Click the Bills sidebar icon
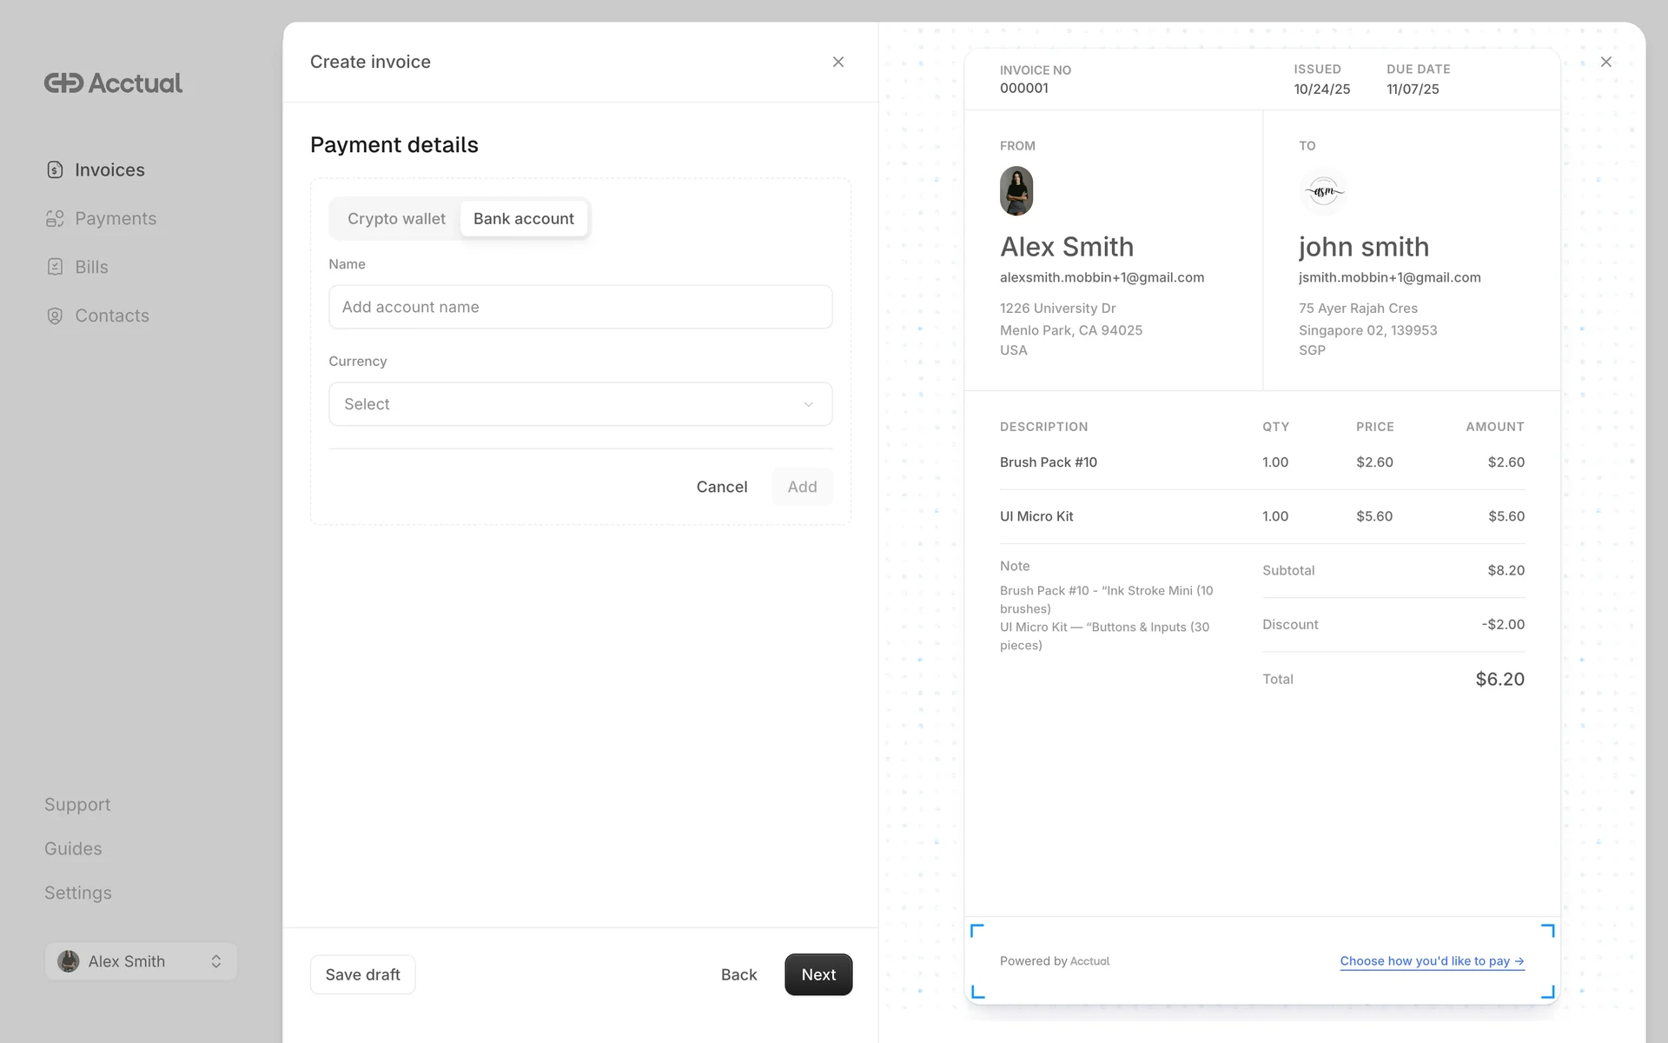The image size is (1668, 1043). (x=55, y=267)
